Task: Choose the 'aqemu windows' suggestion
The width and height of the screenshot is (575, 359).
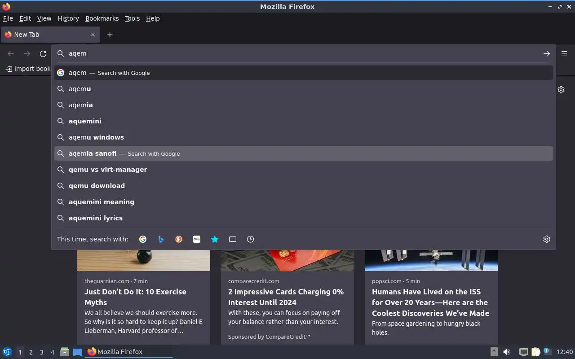Action: (x=304, y=137)
